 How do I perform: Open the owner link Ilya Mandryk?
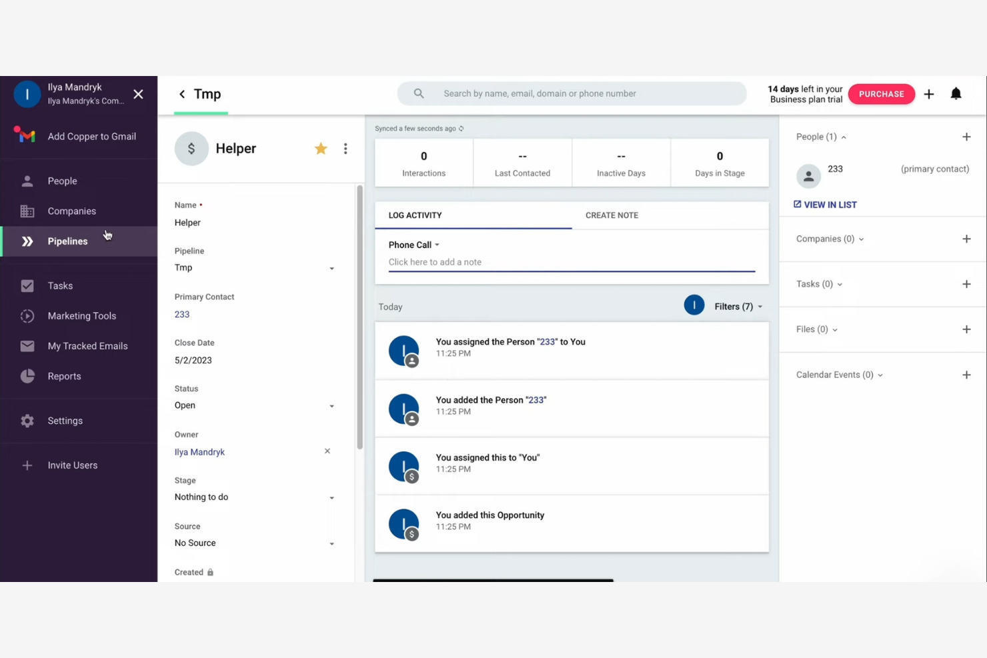pos(199,452)
